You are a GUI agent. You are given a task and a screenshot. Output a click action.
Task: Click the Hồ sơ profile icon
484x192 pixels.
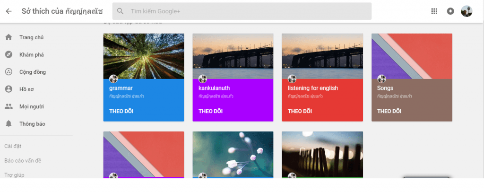tap(9, 89)
